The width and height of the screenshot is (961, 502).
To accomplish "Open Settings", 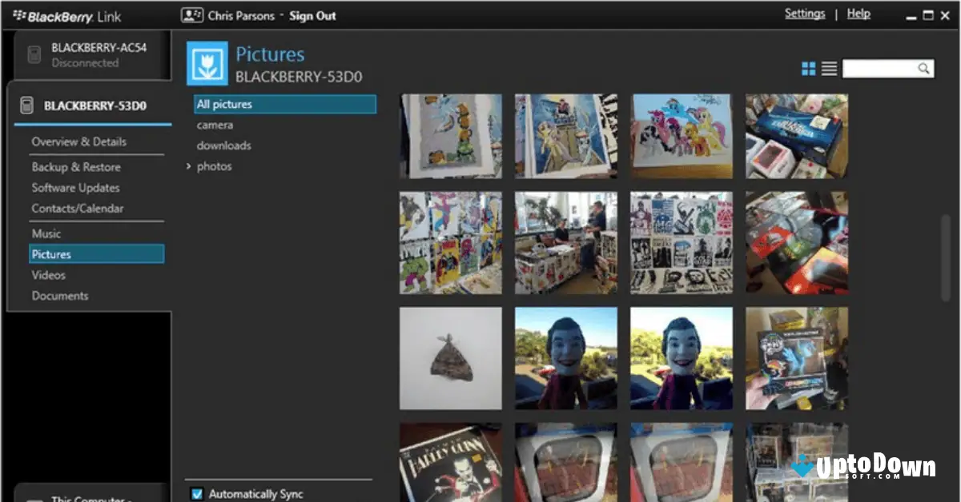I will pos(805,13).
